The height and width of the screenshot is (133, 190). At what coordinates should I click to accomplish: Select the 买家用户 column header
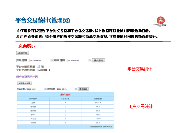click(33, 99)
